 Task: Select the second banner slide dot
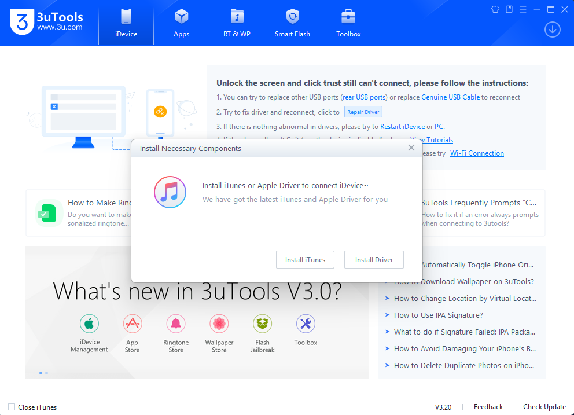[x=46, y=373]
